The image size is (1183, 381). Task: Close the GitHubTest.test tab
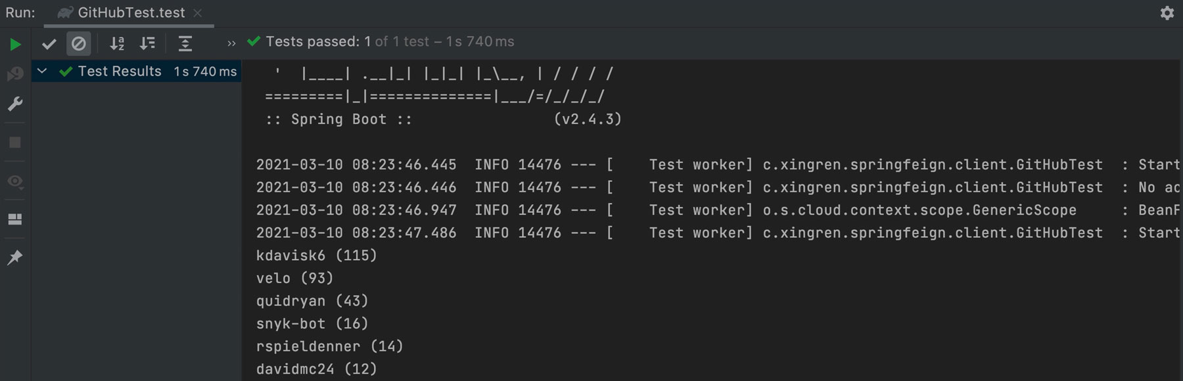[198, 12]
